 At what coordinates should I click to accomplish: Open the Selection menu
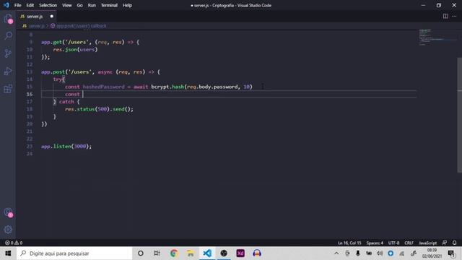(48, 5)
